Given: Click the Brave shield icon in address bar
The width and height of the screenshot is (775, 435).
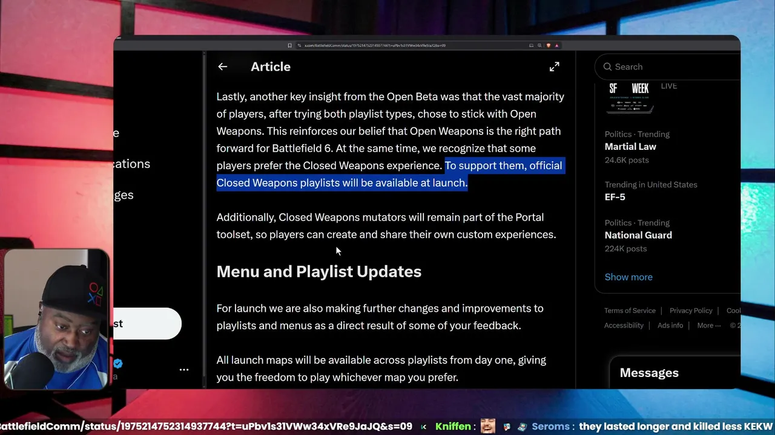Looking at the screenshot, I should 549,45.
